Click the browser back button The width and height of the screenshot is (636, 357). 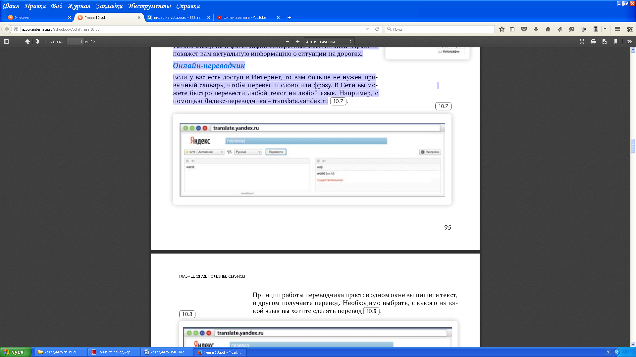pos(7,29)
